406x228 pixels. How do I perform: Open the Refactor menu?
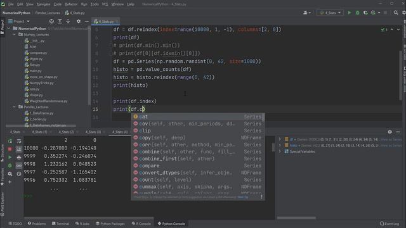pyautogui.click(x=71, y=4)
